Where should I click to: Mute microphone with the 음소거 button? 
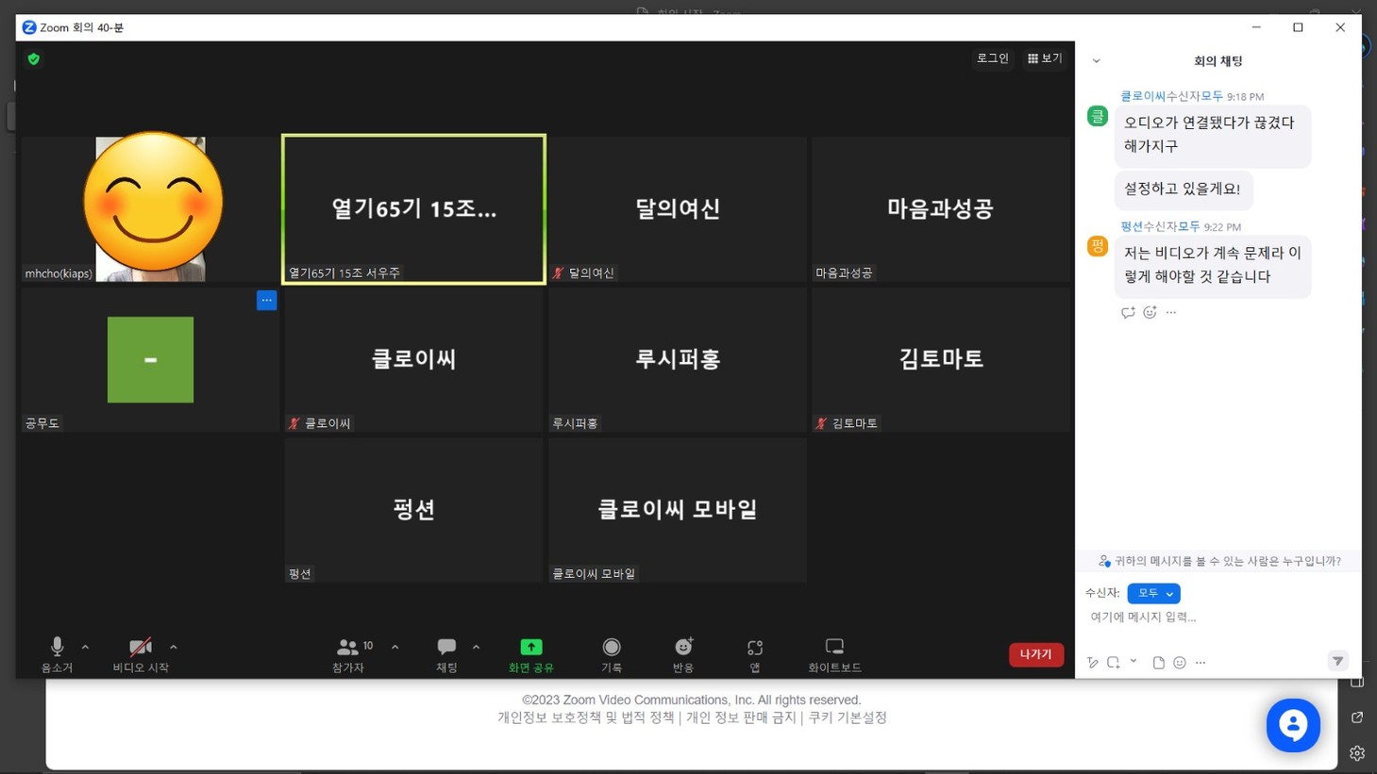pos(57,654)
